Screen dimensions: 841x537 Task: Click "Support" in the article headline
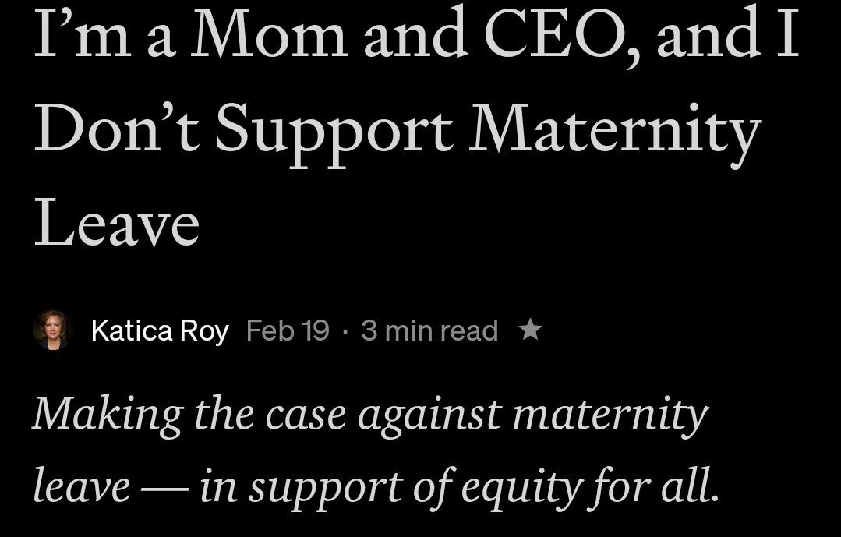point(334,131)
